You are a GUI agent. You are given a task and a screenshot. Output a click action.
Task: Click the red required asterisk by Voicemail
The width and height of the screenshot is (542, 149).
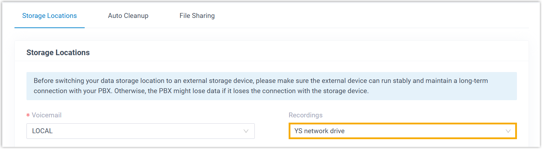[x=28, y=116]
